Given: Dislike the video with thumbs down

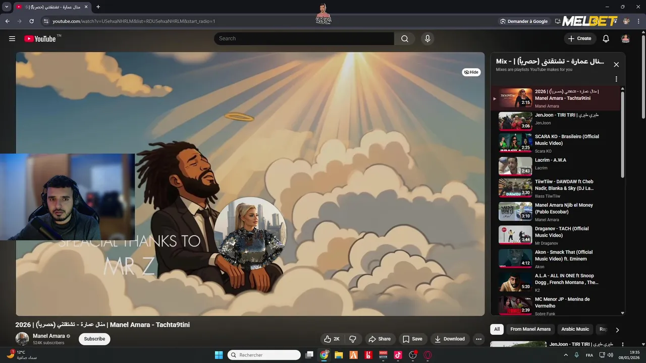Looking at the screenshot, I should click(353, 339).
